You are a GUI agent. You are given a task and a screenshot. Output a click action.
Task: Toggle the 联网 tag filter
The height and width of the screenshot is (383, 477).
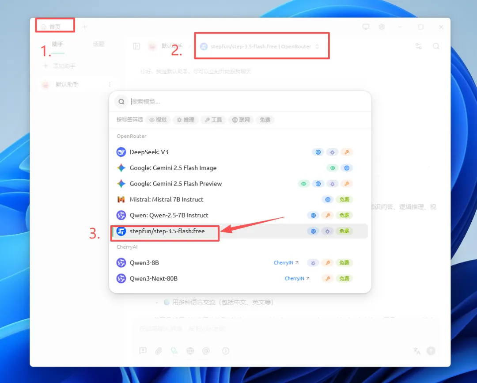click(x=241, y=120)
